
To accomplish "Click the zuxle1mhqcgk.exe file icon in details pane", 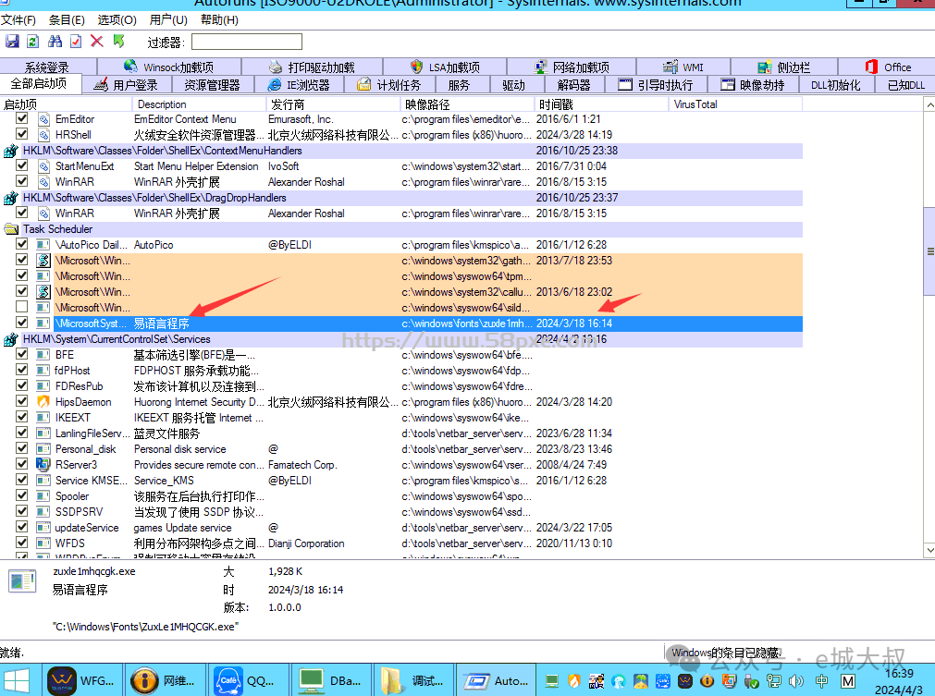I will pos(23,581).
